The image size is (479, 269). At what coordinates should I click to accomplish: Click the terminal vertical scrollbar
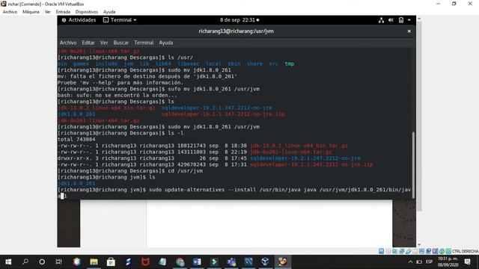pyautogui.click(x=413, y=164)
